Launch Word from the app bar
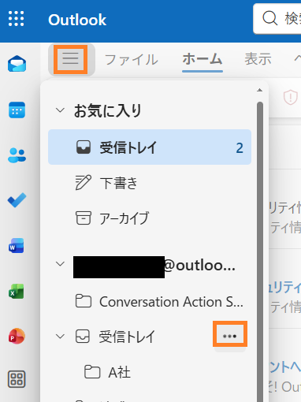Viewport: 301px width, 402px height. coord(17,246)
